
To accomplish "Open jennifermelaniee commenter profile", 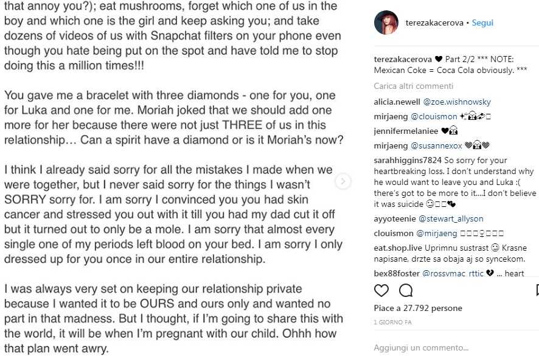I will [x=406, y=131].
